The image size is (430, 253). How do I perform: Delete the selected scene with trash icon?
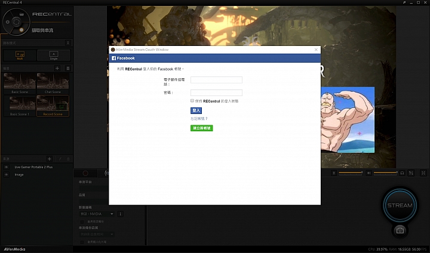pyautogui.click(x=68, y=68)
